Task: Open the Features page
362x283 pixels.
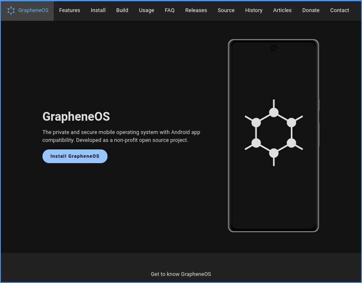Action: [x=70, y=10]
